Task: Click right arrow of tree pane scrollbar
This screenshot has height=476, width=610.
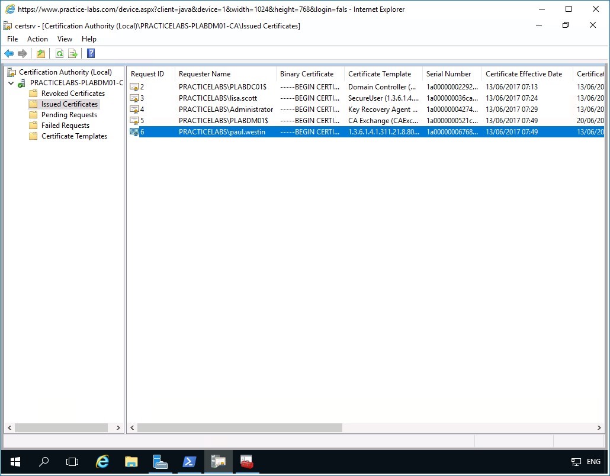Action: tap(118, 428)
